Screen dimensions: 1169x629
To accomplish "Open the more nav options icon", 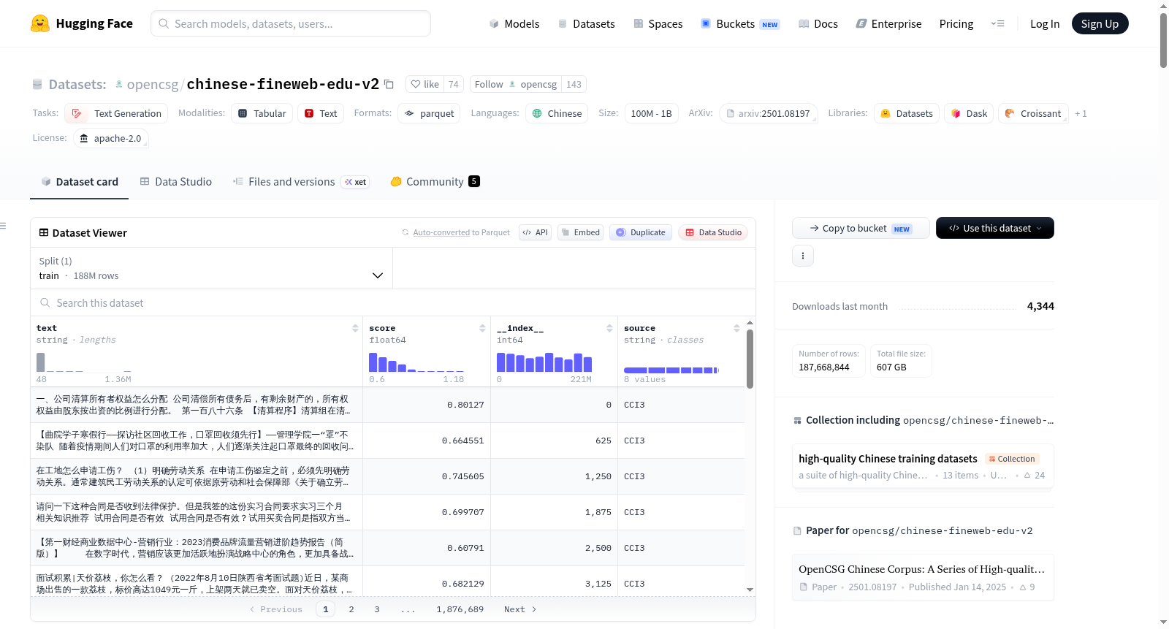I will coord(997,23).
